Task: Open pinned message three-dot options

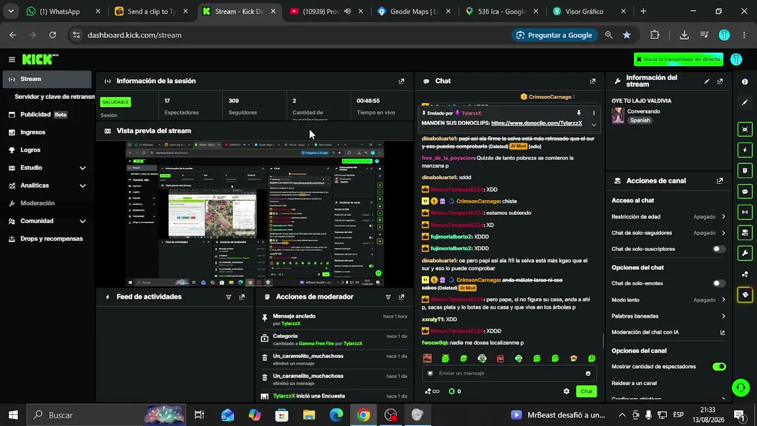Action: click(x=594, y=113)
